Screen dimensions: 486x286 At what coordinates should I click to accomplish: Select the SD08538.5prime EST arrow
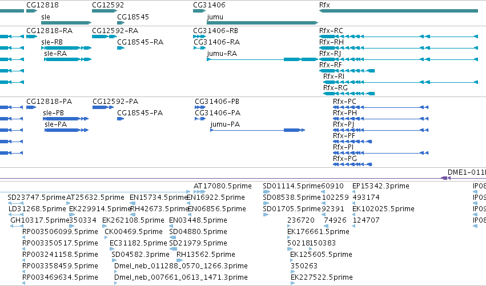(x=266, y=203)
